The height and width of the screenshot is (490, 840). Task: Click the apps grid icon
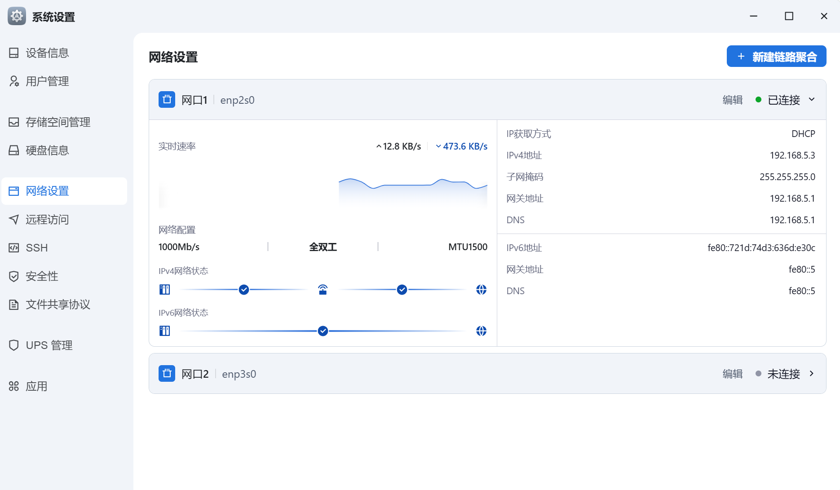pos(14,386)
